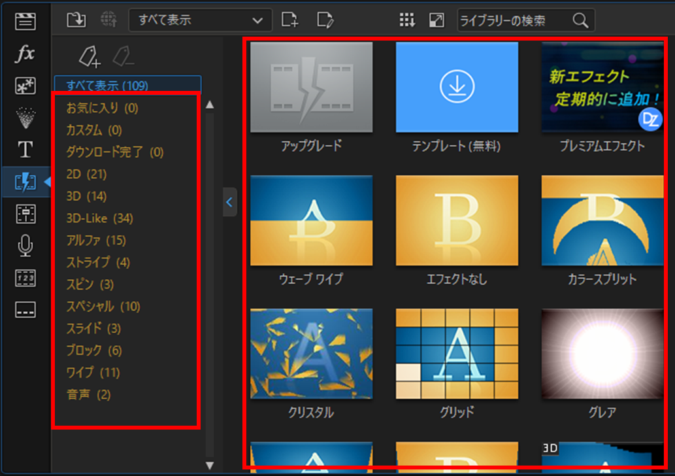675x476 pixels.
Task: Click the expand library window icon
Action: click(x=436, y=20)
